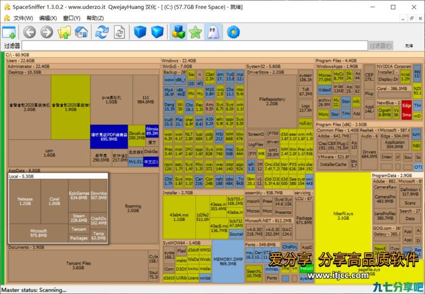Select the less detail blue cube

140,32
